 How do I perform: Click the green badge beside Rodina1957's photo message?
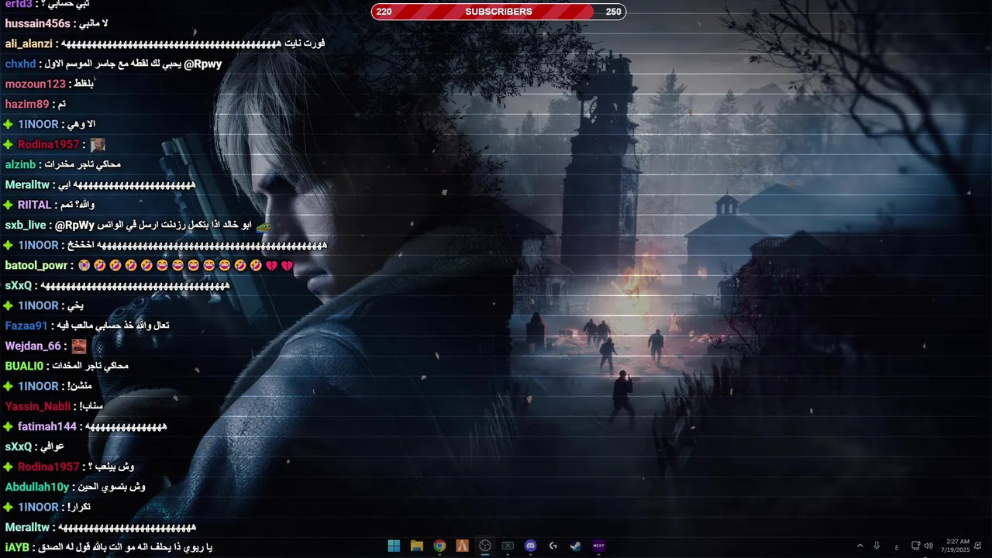click(x=9, y=145)
